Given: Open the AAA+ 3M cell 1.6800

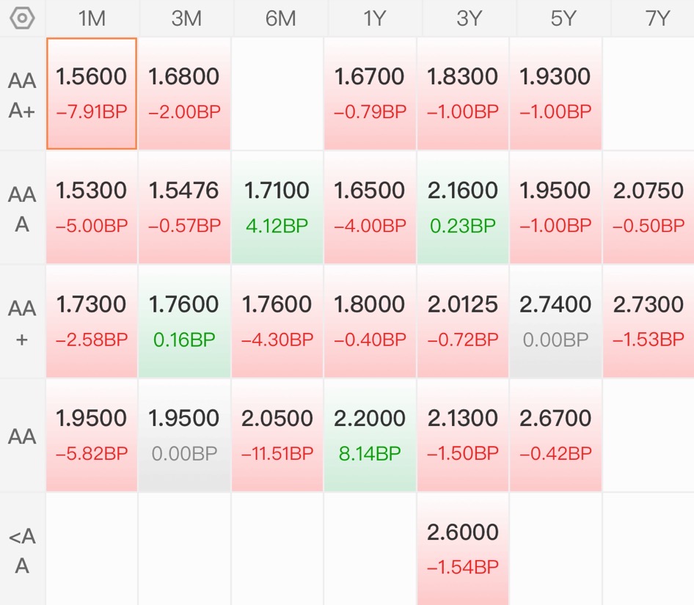Looking at the screenshot, I should (x=184, y=93).
